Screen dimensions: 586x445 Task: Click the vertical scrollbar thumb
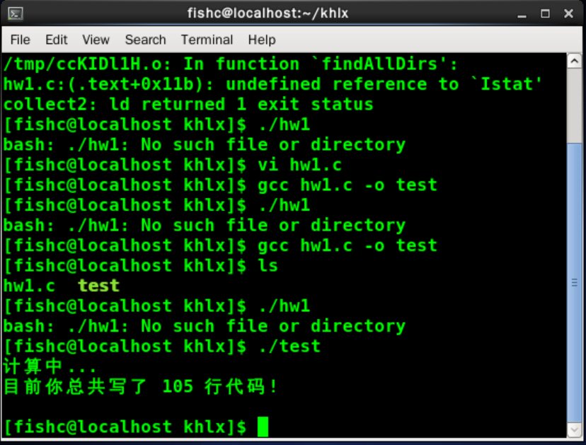[575, 283]
